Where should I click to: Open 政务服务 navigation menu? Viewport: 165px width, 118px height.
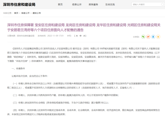(93, 4)
